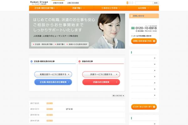This screenshot has height=125, width=188.
Task: Expand the 仕事お役立ち情報 nav menu
Action: tap(110, 8)
